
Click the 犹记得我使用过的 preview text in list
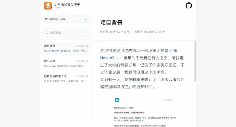click(66, 51)
